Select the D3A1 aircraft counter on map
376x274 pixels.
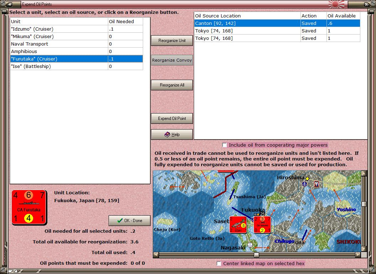238,225
